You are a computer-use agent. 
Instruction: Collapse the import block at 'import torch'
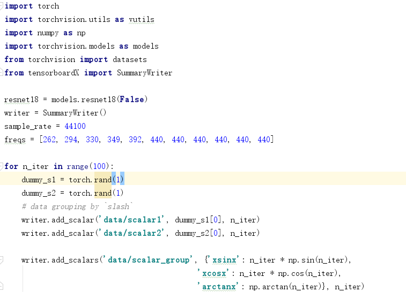[x=1, y=6]
